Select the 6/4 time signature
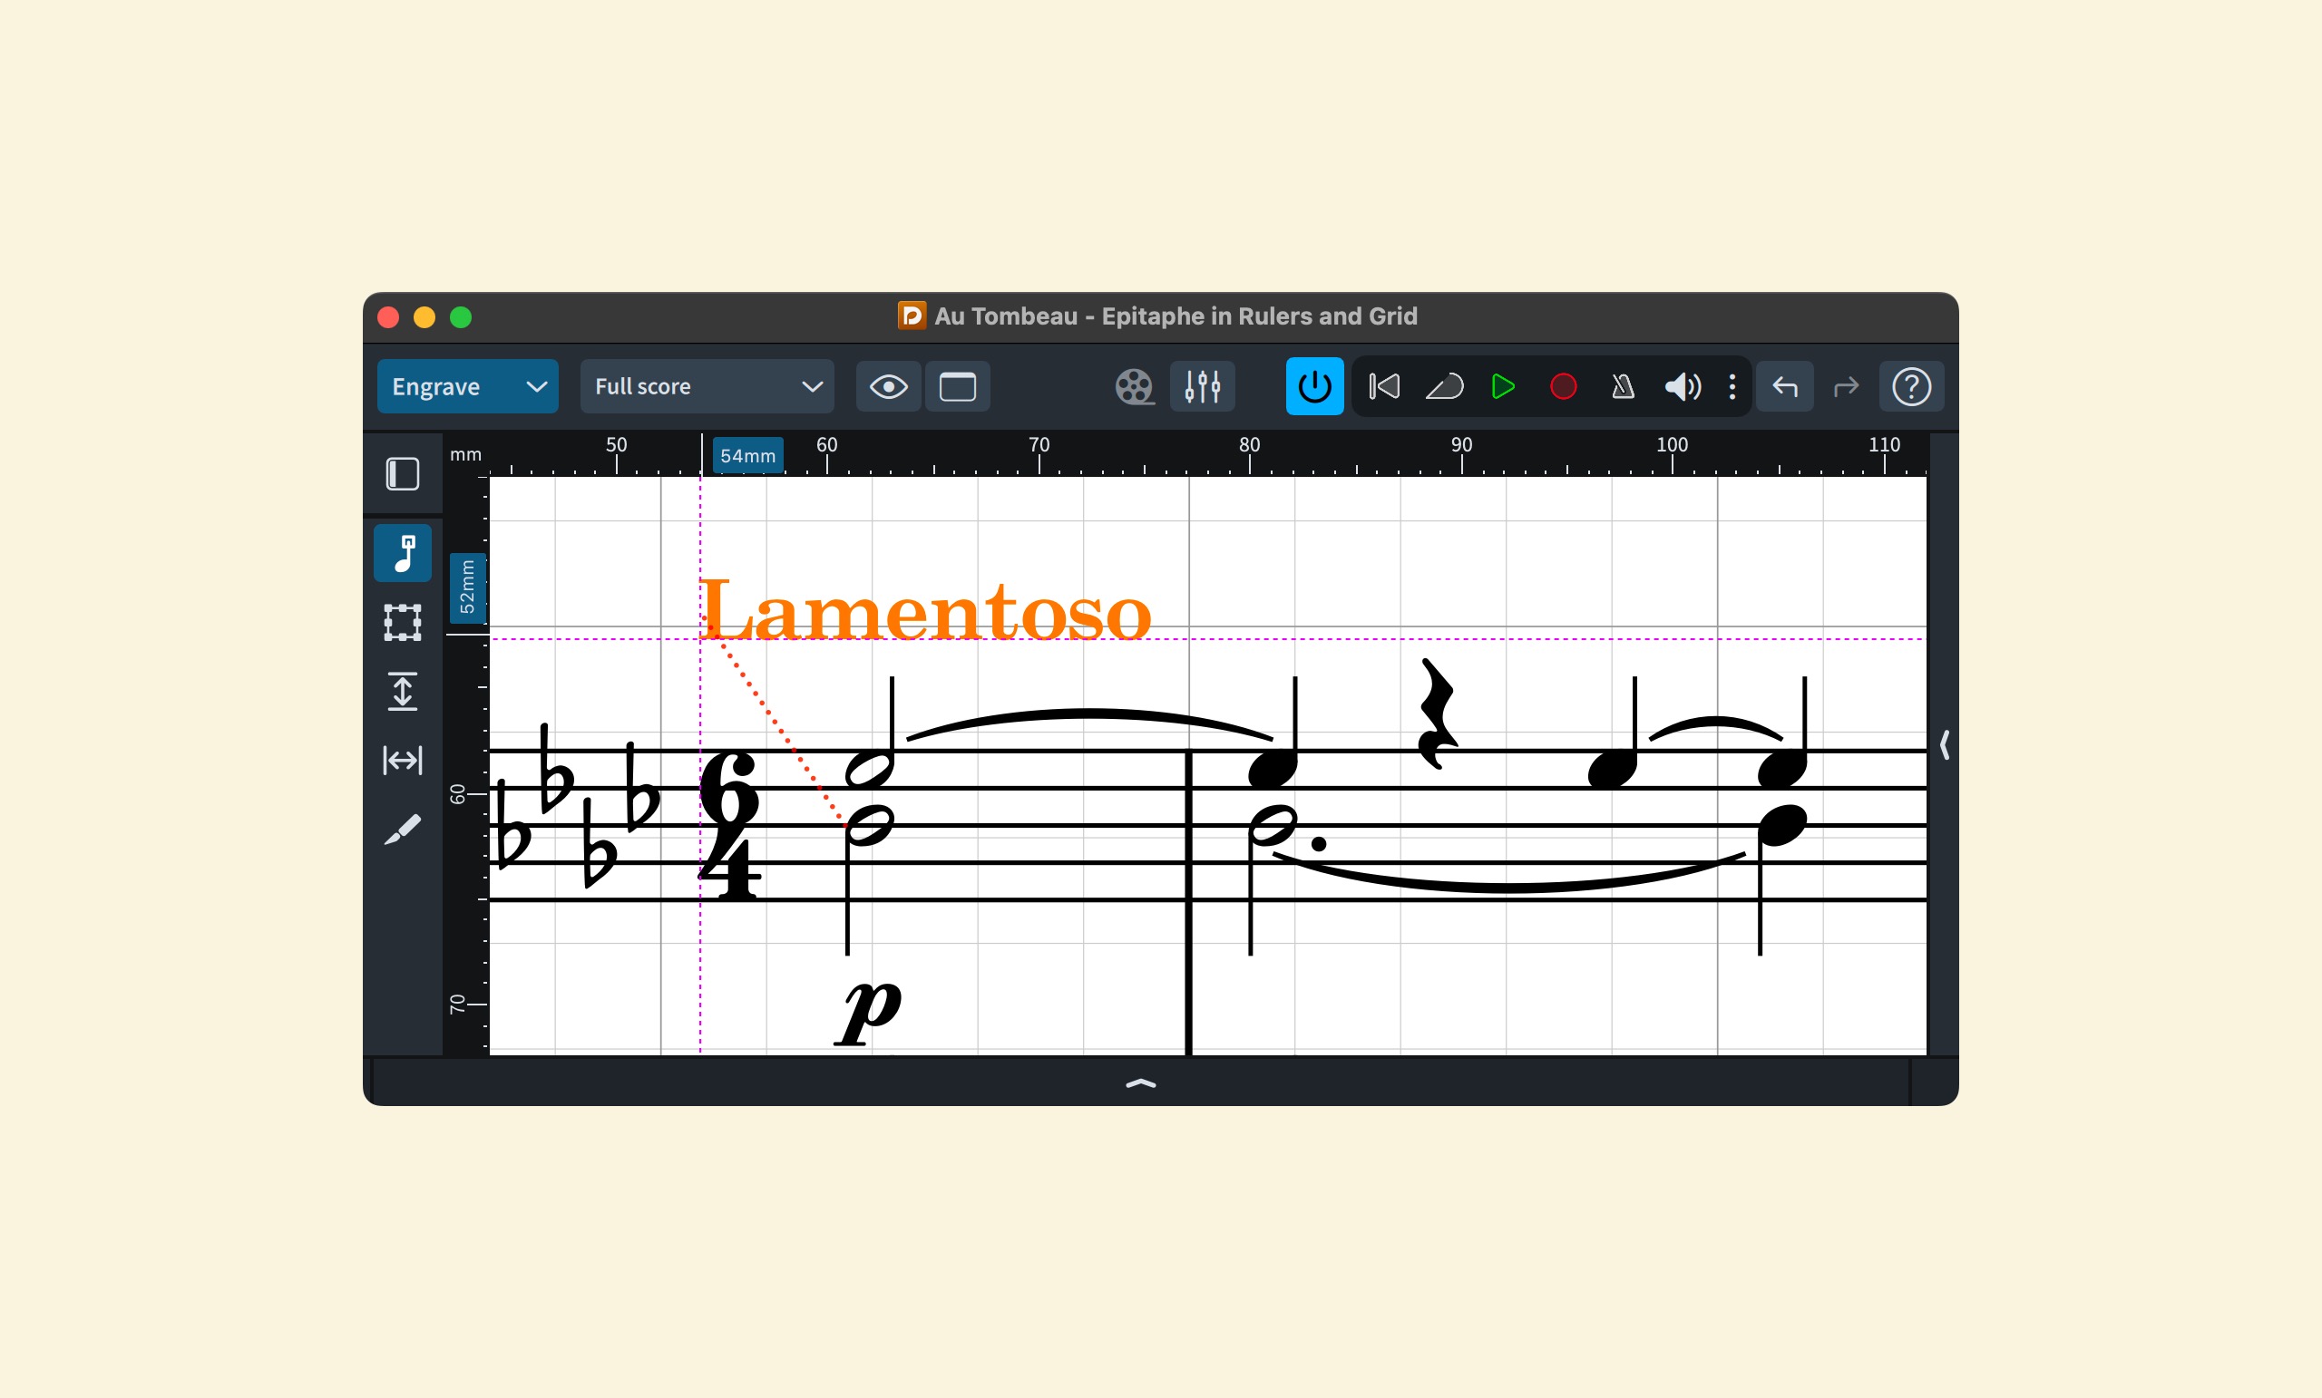Viewport: 2322px width, 1398px height. (729, 826)
